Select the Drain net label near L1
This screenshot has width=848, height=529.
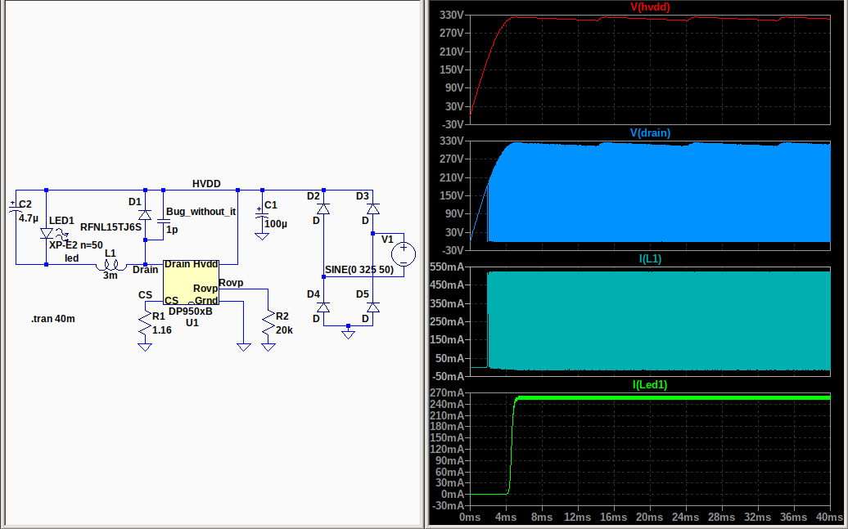(x=146, y=270)
